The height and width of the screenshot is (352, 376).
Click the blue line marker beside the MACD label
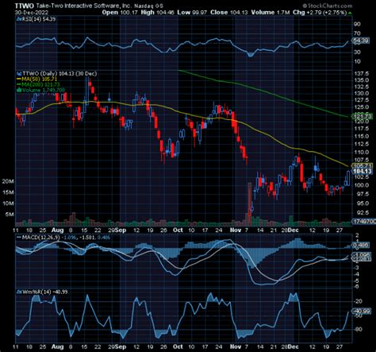[x=18, y=238]
